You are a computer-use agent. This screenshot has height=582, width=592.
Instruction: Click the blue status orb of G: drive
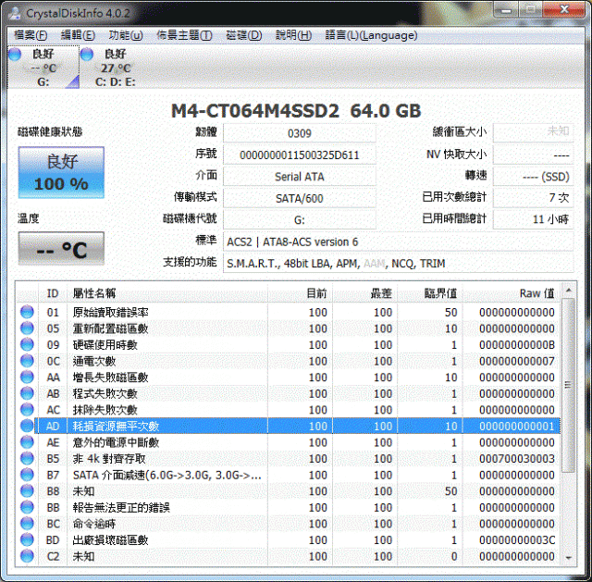coord(15,54)
